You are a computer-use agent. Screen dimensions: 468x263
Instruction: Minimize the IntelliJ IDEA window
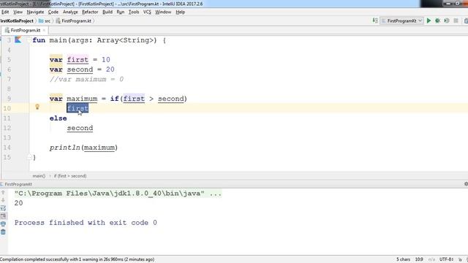pos(448,3)
